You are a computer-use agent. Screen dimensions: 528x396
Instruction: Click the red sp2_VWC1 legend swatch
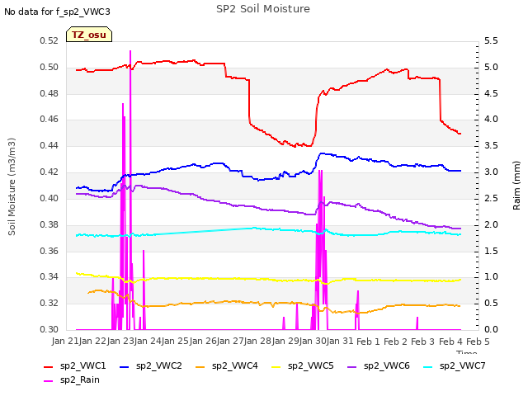pyautogui.click(x=49, y=366)
